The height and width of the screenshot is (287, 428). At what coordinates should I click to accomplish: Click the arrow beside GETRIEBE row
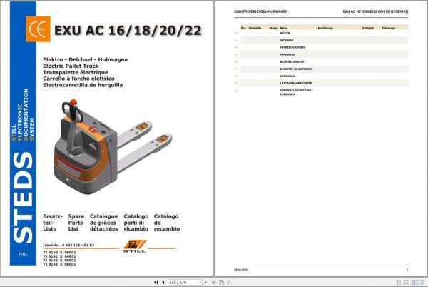click(x=236, y=40)
